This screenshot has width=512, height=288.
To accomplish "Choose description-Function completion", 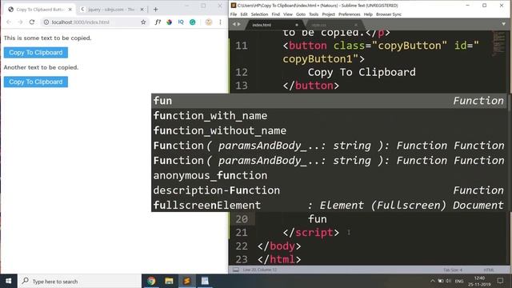I will coord(329,190).
